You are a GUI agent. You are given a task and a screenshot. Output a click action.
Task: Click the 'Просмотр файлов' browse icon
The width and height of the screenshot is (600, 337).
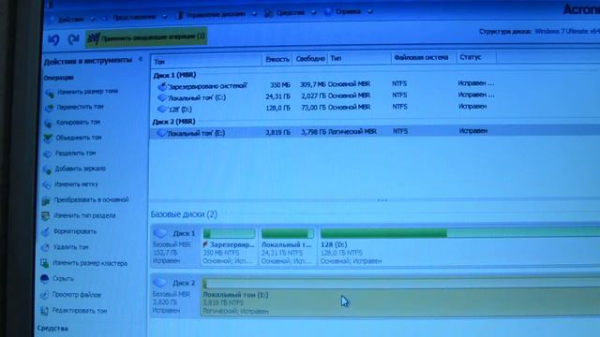(x=44, y=295)
